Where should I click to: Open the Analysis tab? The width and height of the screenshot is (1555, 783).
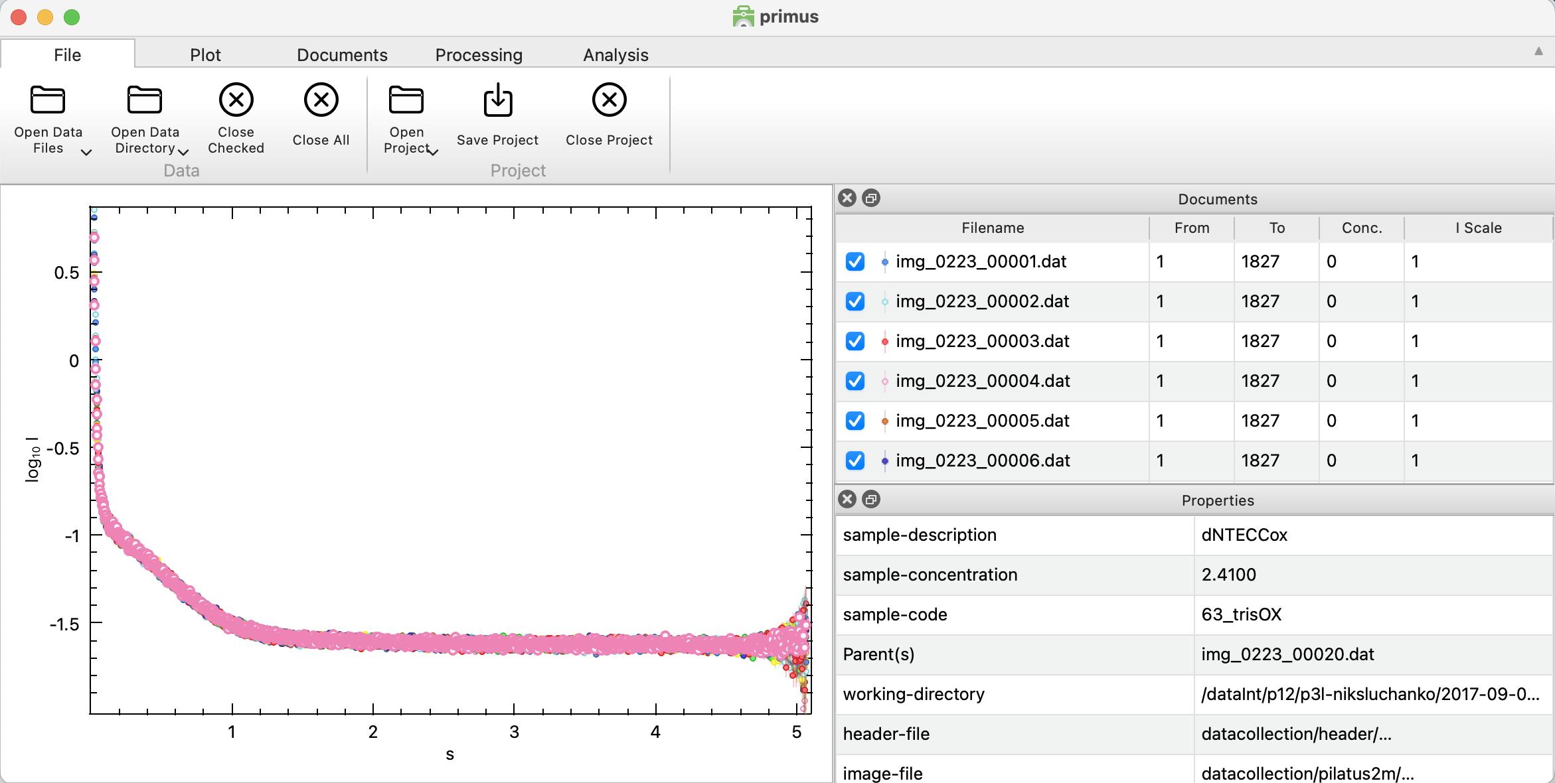point(615,55)
